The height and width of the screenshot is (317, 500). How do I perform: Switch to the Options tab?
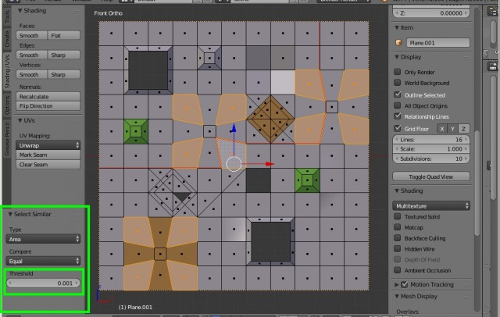[7, 105]
